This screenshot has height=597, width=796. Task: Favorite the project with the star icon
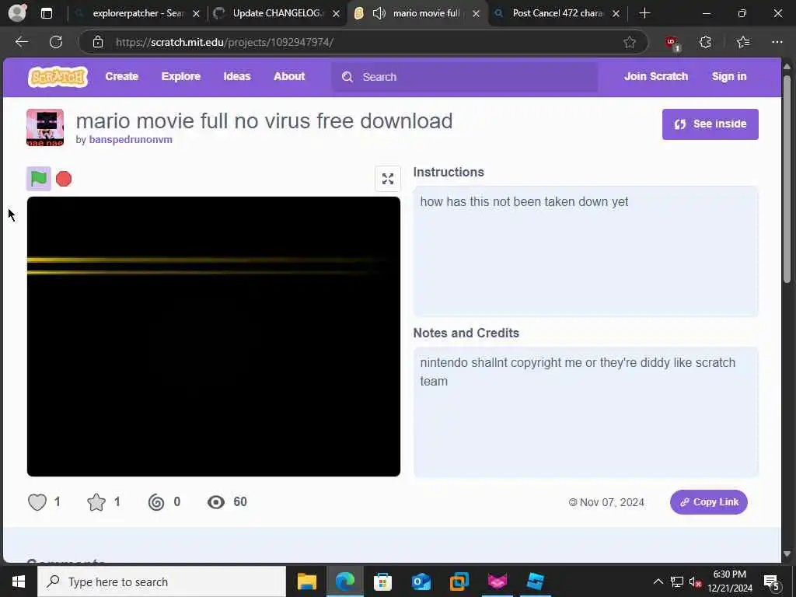96,502
